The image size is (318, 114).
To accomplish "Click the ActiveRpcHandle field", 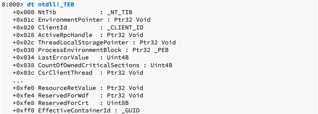I will (x=65, y=35).
